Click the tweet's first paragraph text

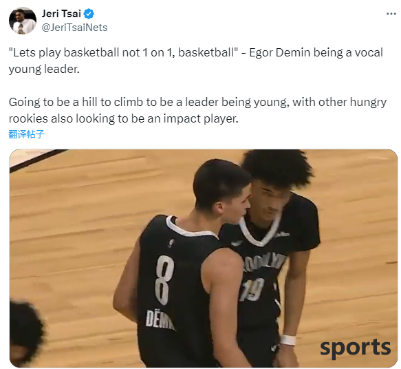195,61
